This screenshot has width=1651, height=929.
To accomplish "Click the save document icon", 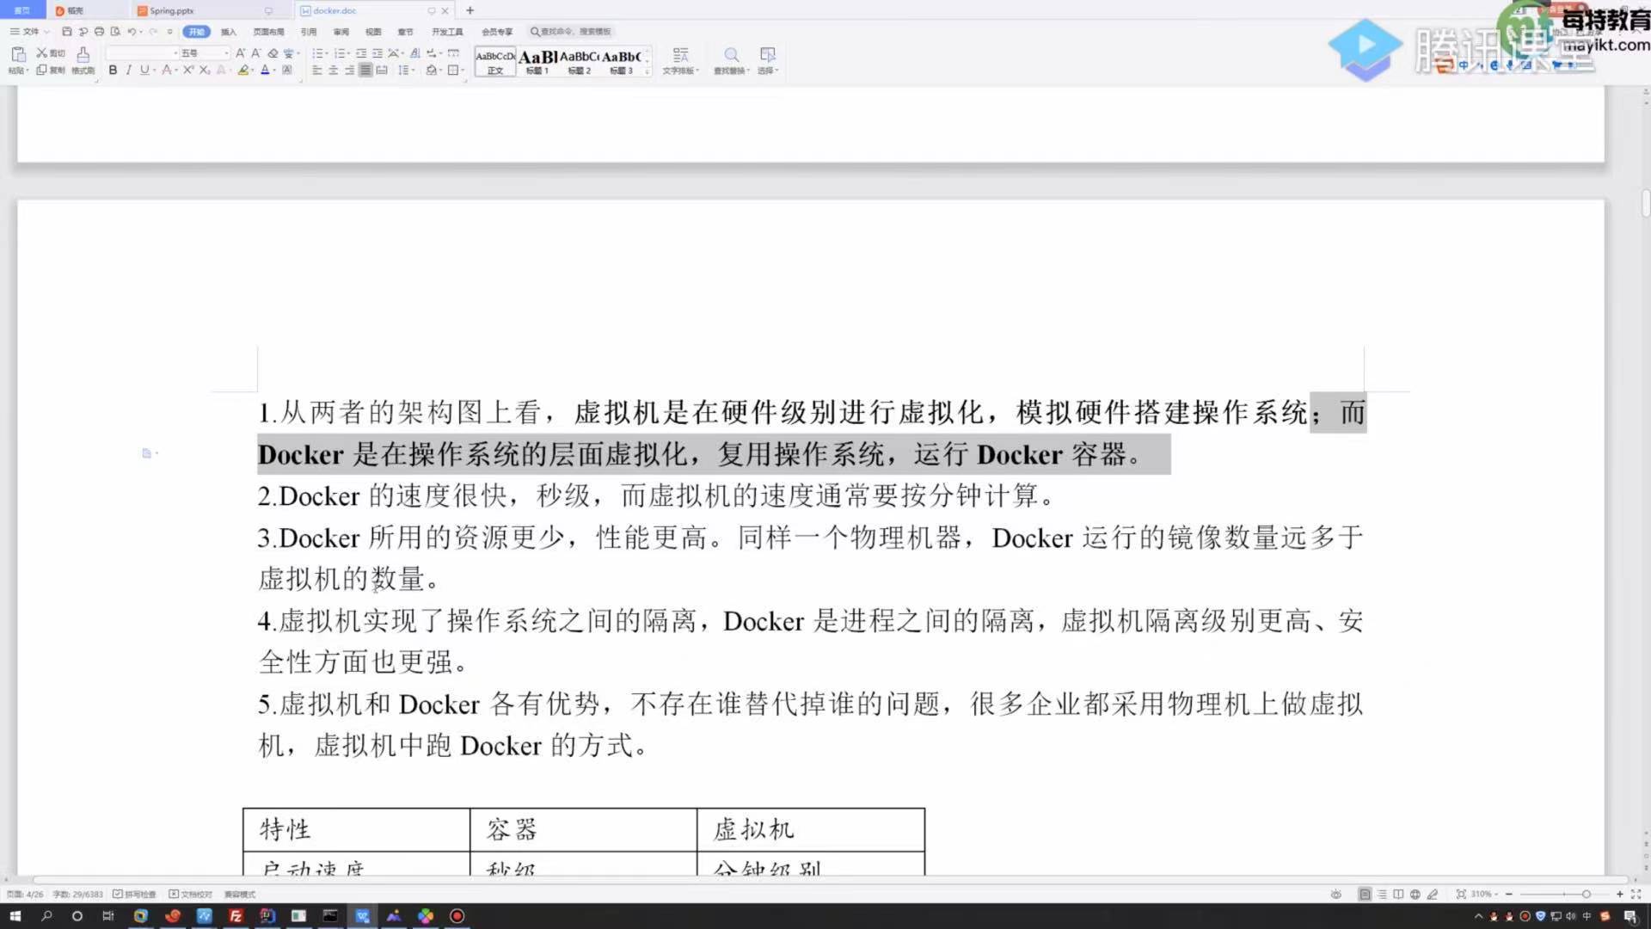I will [67, 32].
